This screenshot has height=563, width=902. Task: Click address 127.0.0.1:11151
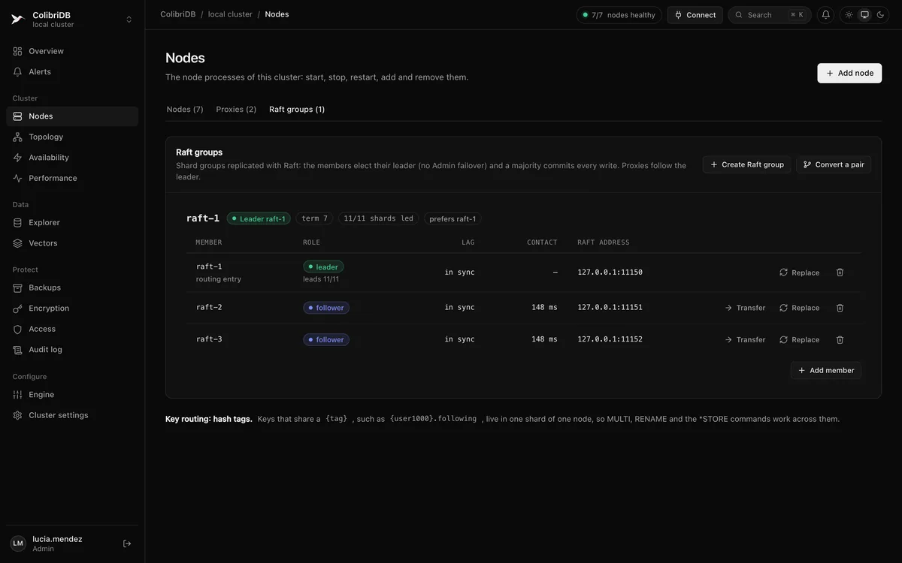tap(610, 308)
